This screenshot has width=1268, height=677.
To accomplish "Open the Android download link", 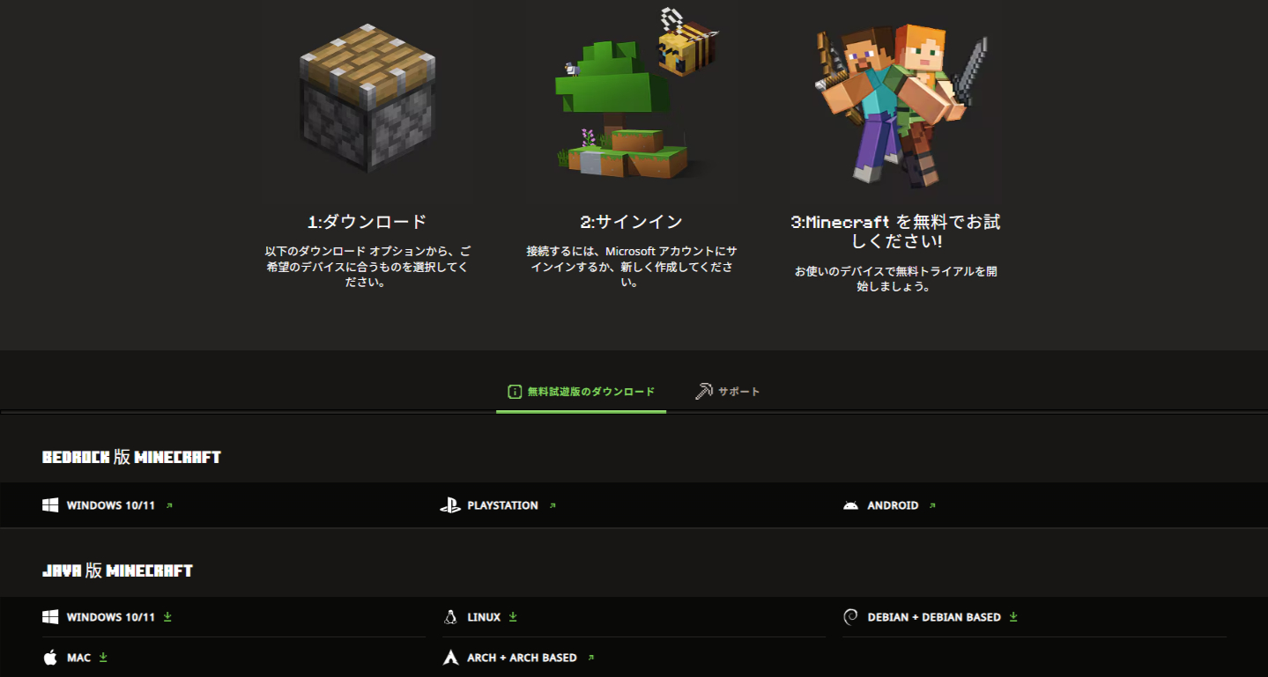I will pos(889,505).
